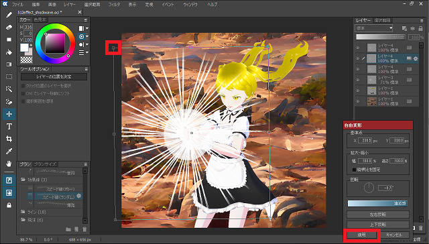Select the Brush pencil tool

(x=9, y=15)
